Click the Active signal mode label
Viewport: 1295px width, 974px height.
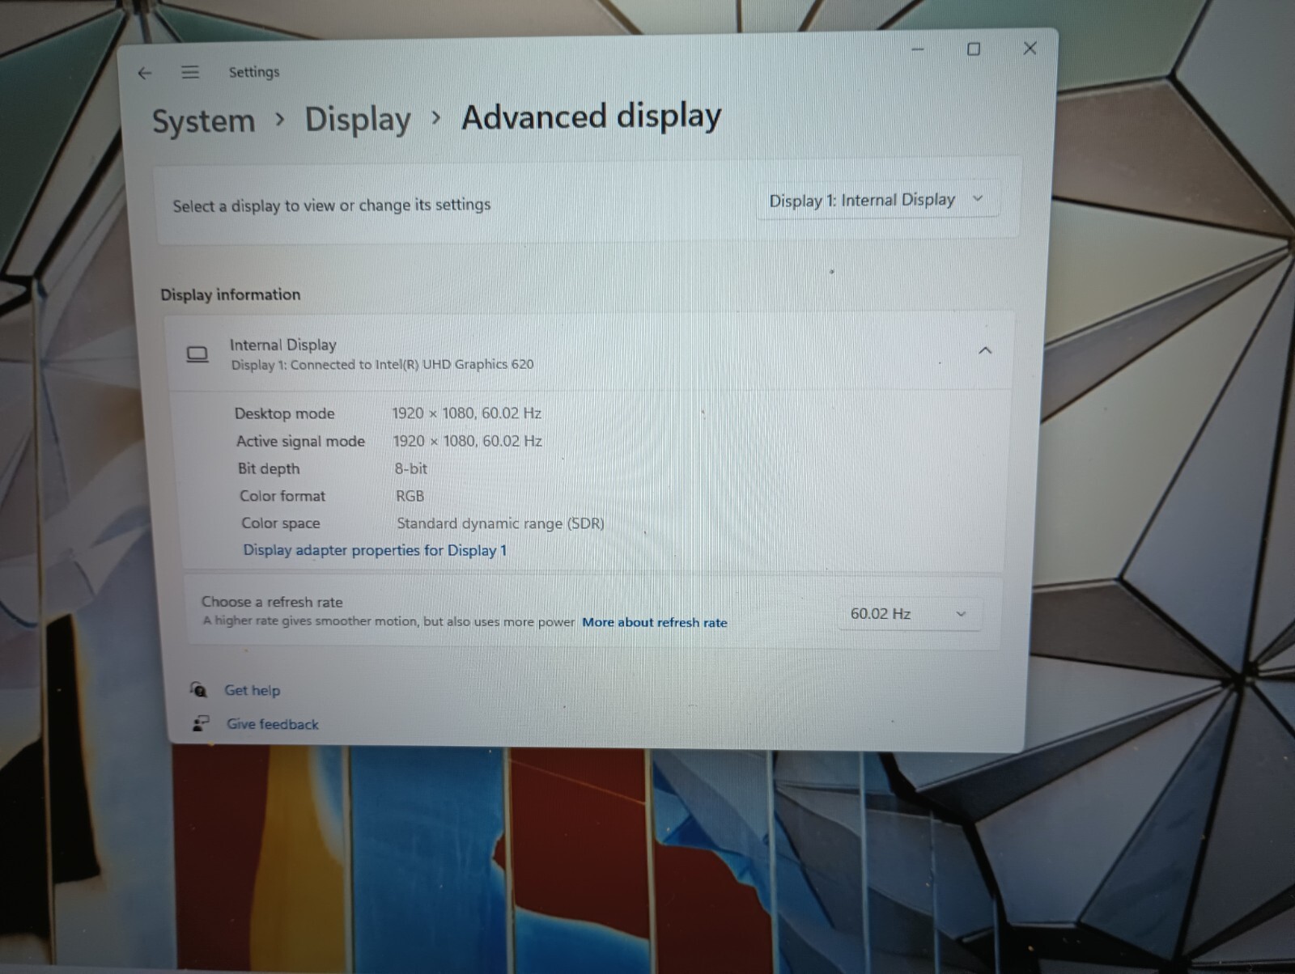click(300, 441)
